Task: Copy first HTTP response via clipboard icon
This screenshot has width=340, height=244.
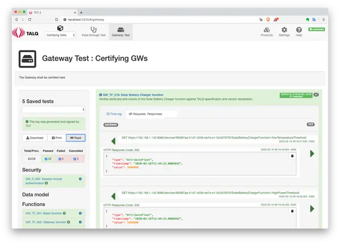Action: (x=292, y=155)
